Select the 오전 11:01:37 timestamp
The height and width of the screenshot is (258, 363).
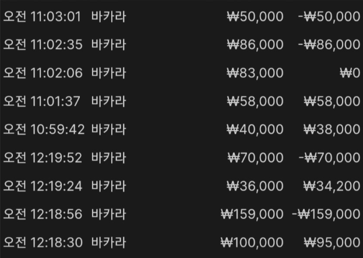point(44,101)
